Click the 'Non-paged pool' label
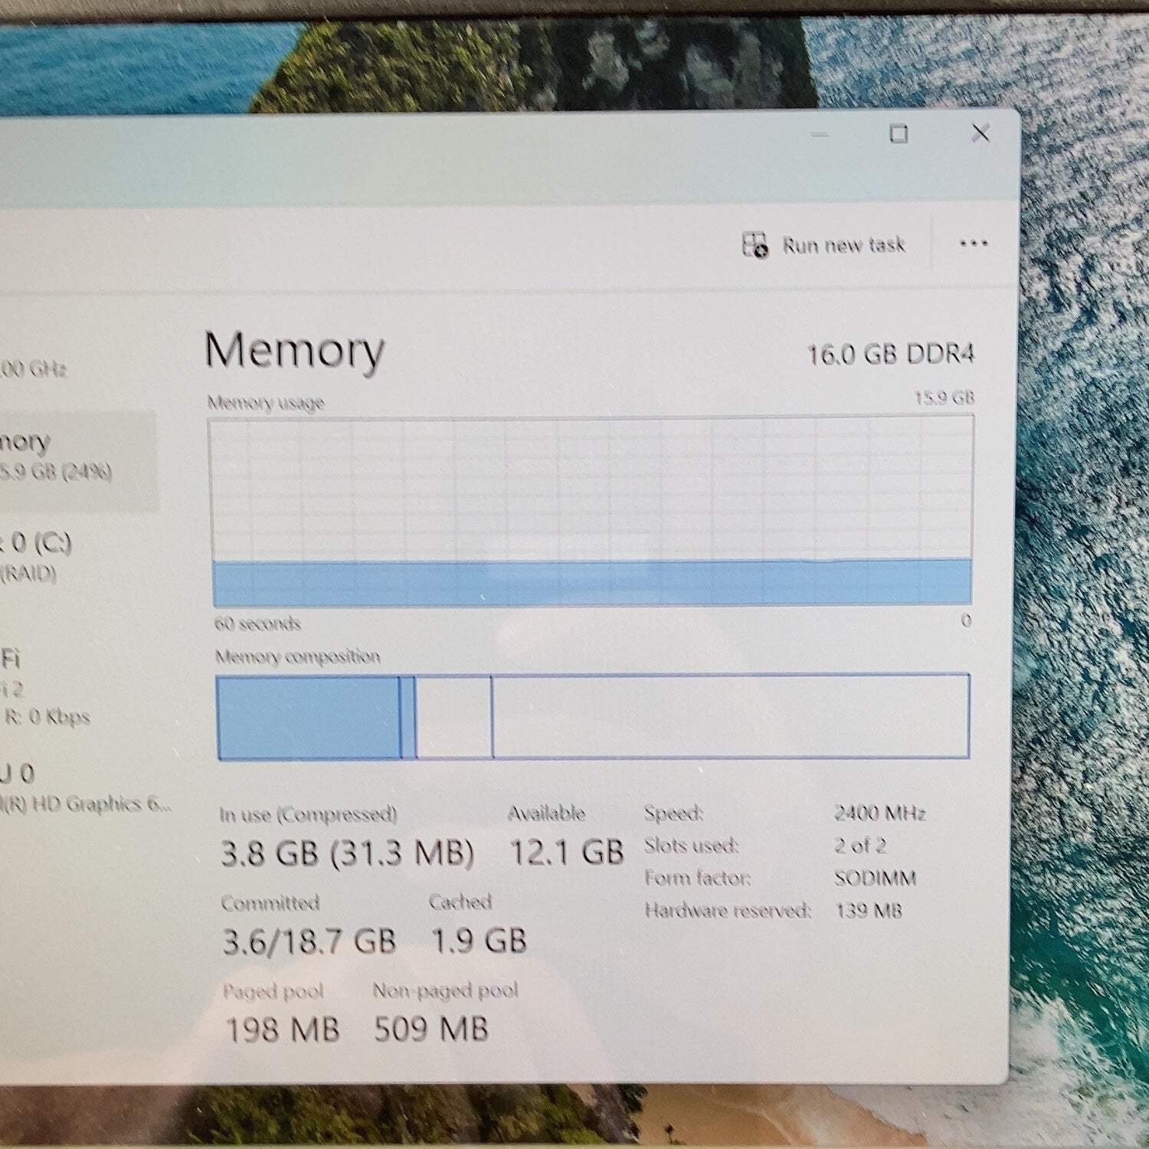This screenshot has height=1149, width=1149. pos(445,991)
